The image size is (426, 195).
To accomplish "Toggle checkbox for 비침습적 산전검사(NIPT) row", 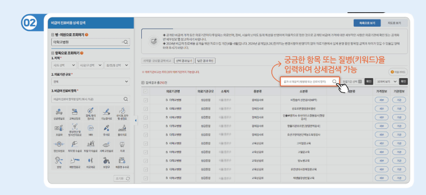I will pyautogui.click(x=146, y=100).
